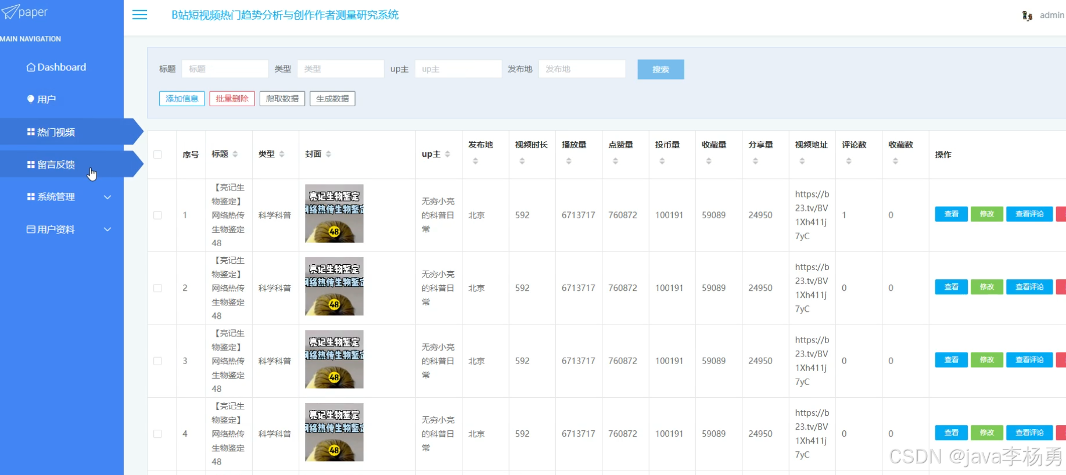Image resolution: width=1066 pixels, height=475 pixels.
Task: Click 查看 for row 序号 2
Action: point(951,287)
